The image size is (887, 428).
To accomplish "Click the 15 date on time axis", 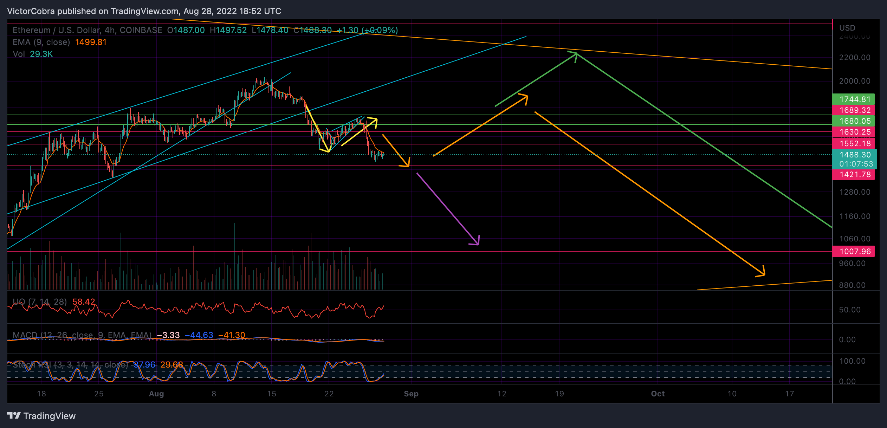I will (x=272, y=394).
